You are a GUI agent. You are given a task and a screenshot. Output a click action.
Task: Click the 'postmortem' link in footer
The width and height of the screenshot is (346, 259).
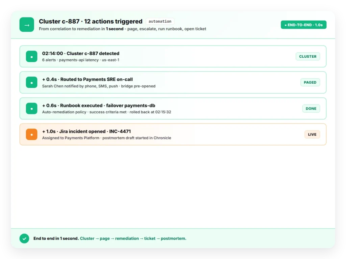[173, 238]
